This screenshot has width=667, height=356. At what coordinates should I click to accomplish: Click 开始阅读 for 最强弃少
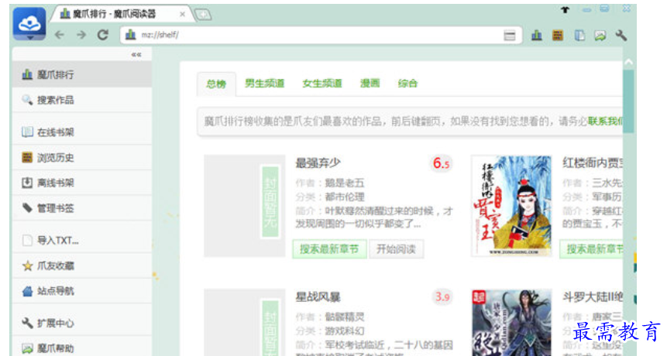[396, 249]
